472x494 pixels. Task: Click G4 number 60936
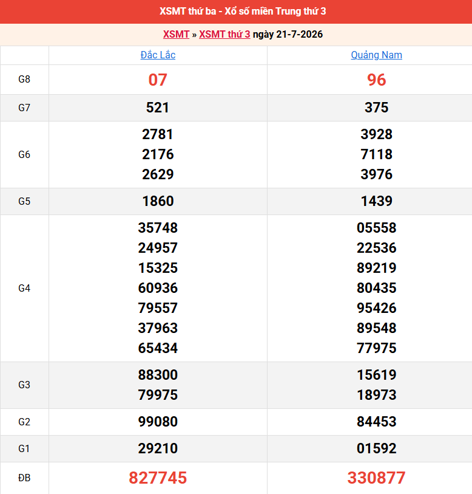pos(158,288)
